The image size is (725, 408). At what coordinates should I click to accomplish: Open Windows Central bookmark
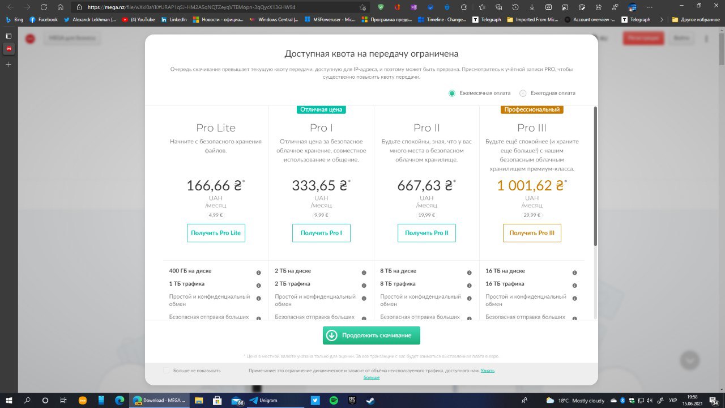[x=274, y=19]
